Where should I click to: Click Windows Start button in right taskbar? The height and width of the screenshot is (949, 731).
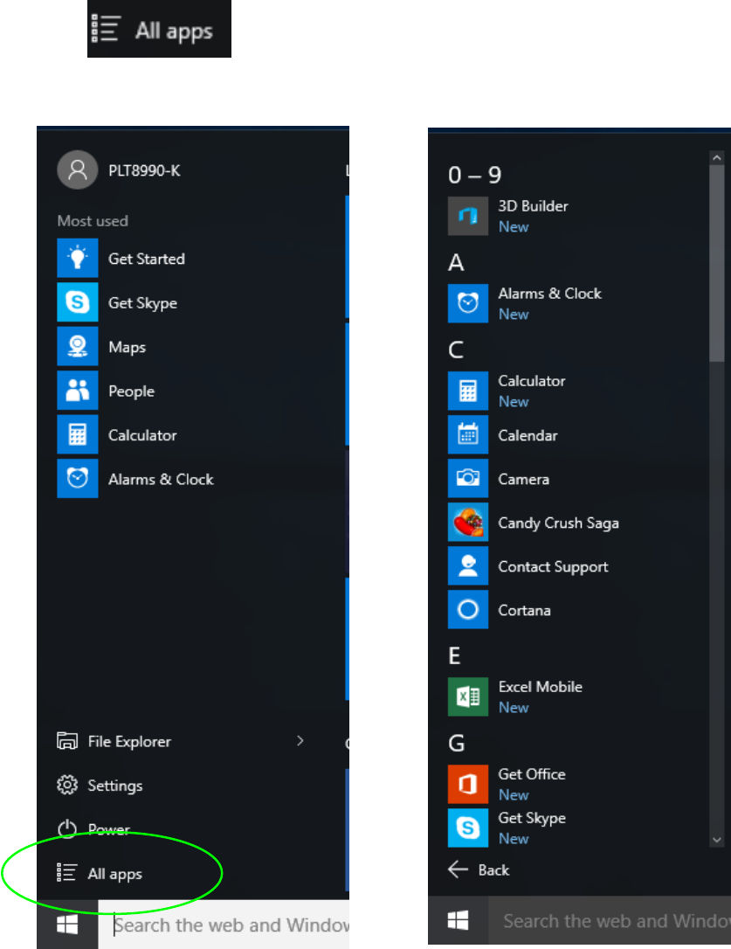pyautogui.click(x=459, y=920)
